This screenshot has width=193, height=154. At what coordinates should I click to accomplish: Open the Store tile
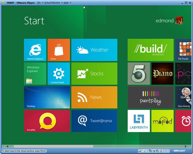tap(59, 50)
